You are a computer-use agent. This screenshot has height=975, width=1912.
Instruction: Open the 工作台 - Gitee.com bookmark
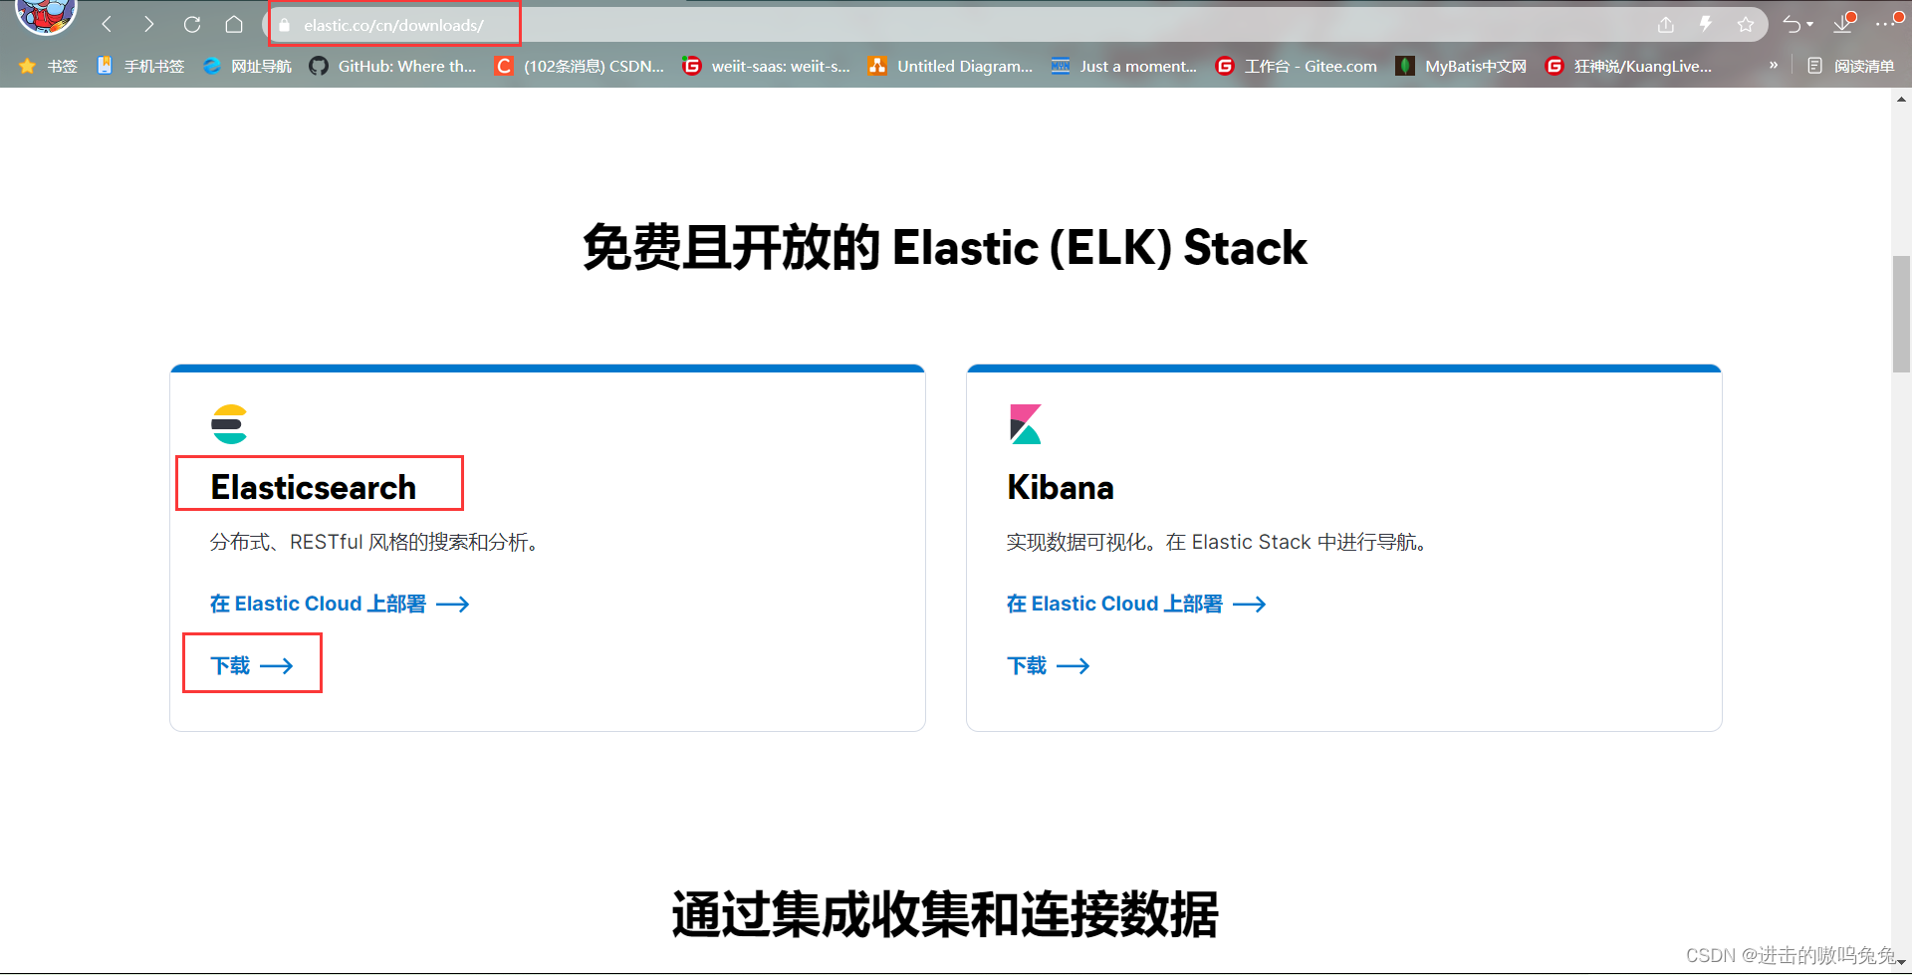[1296, 66]
